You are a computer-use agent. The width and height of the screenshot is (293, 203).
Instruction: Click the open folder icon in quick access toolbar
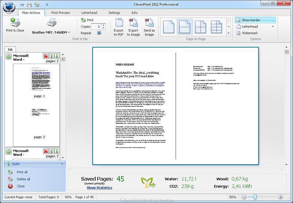[22, 4]
